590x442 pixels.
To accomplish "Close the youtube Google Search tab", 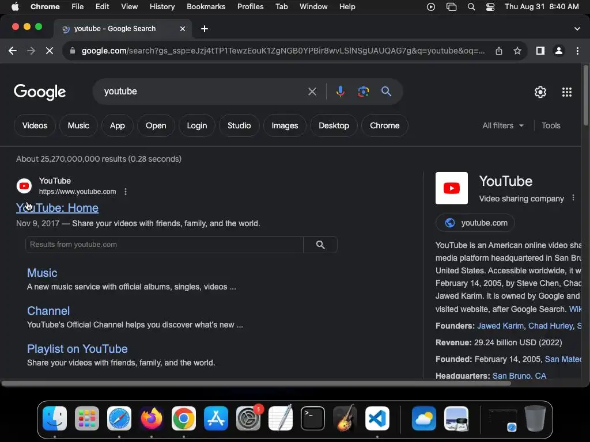I will click(x=183, y=29).
